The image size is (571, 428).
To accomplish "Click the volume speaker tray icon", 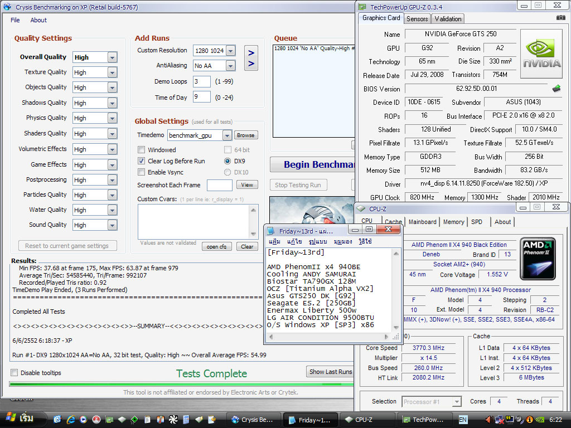I will point(490,420).
